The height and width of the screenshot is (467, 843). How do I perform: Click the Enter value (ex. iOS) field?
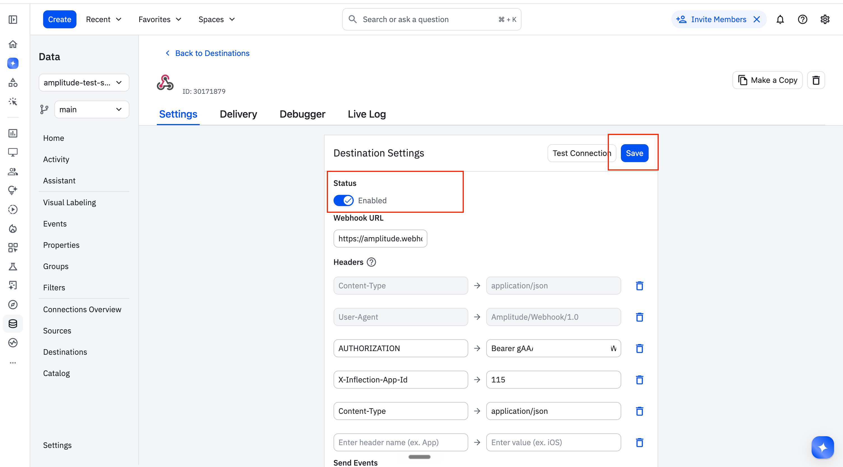(553, 442)
